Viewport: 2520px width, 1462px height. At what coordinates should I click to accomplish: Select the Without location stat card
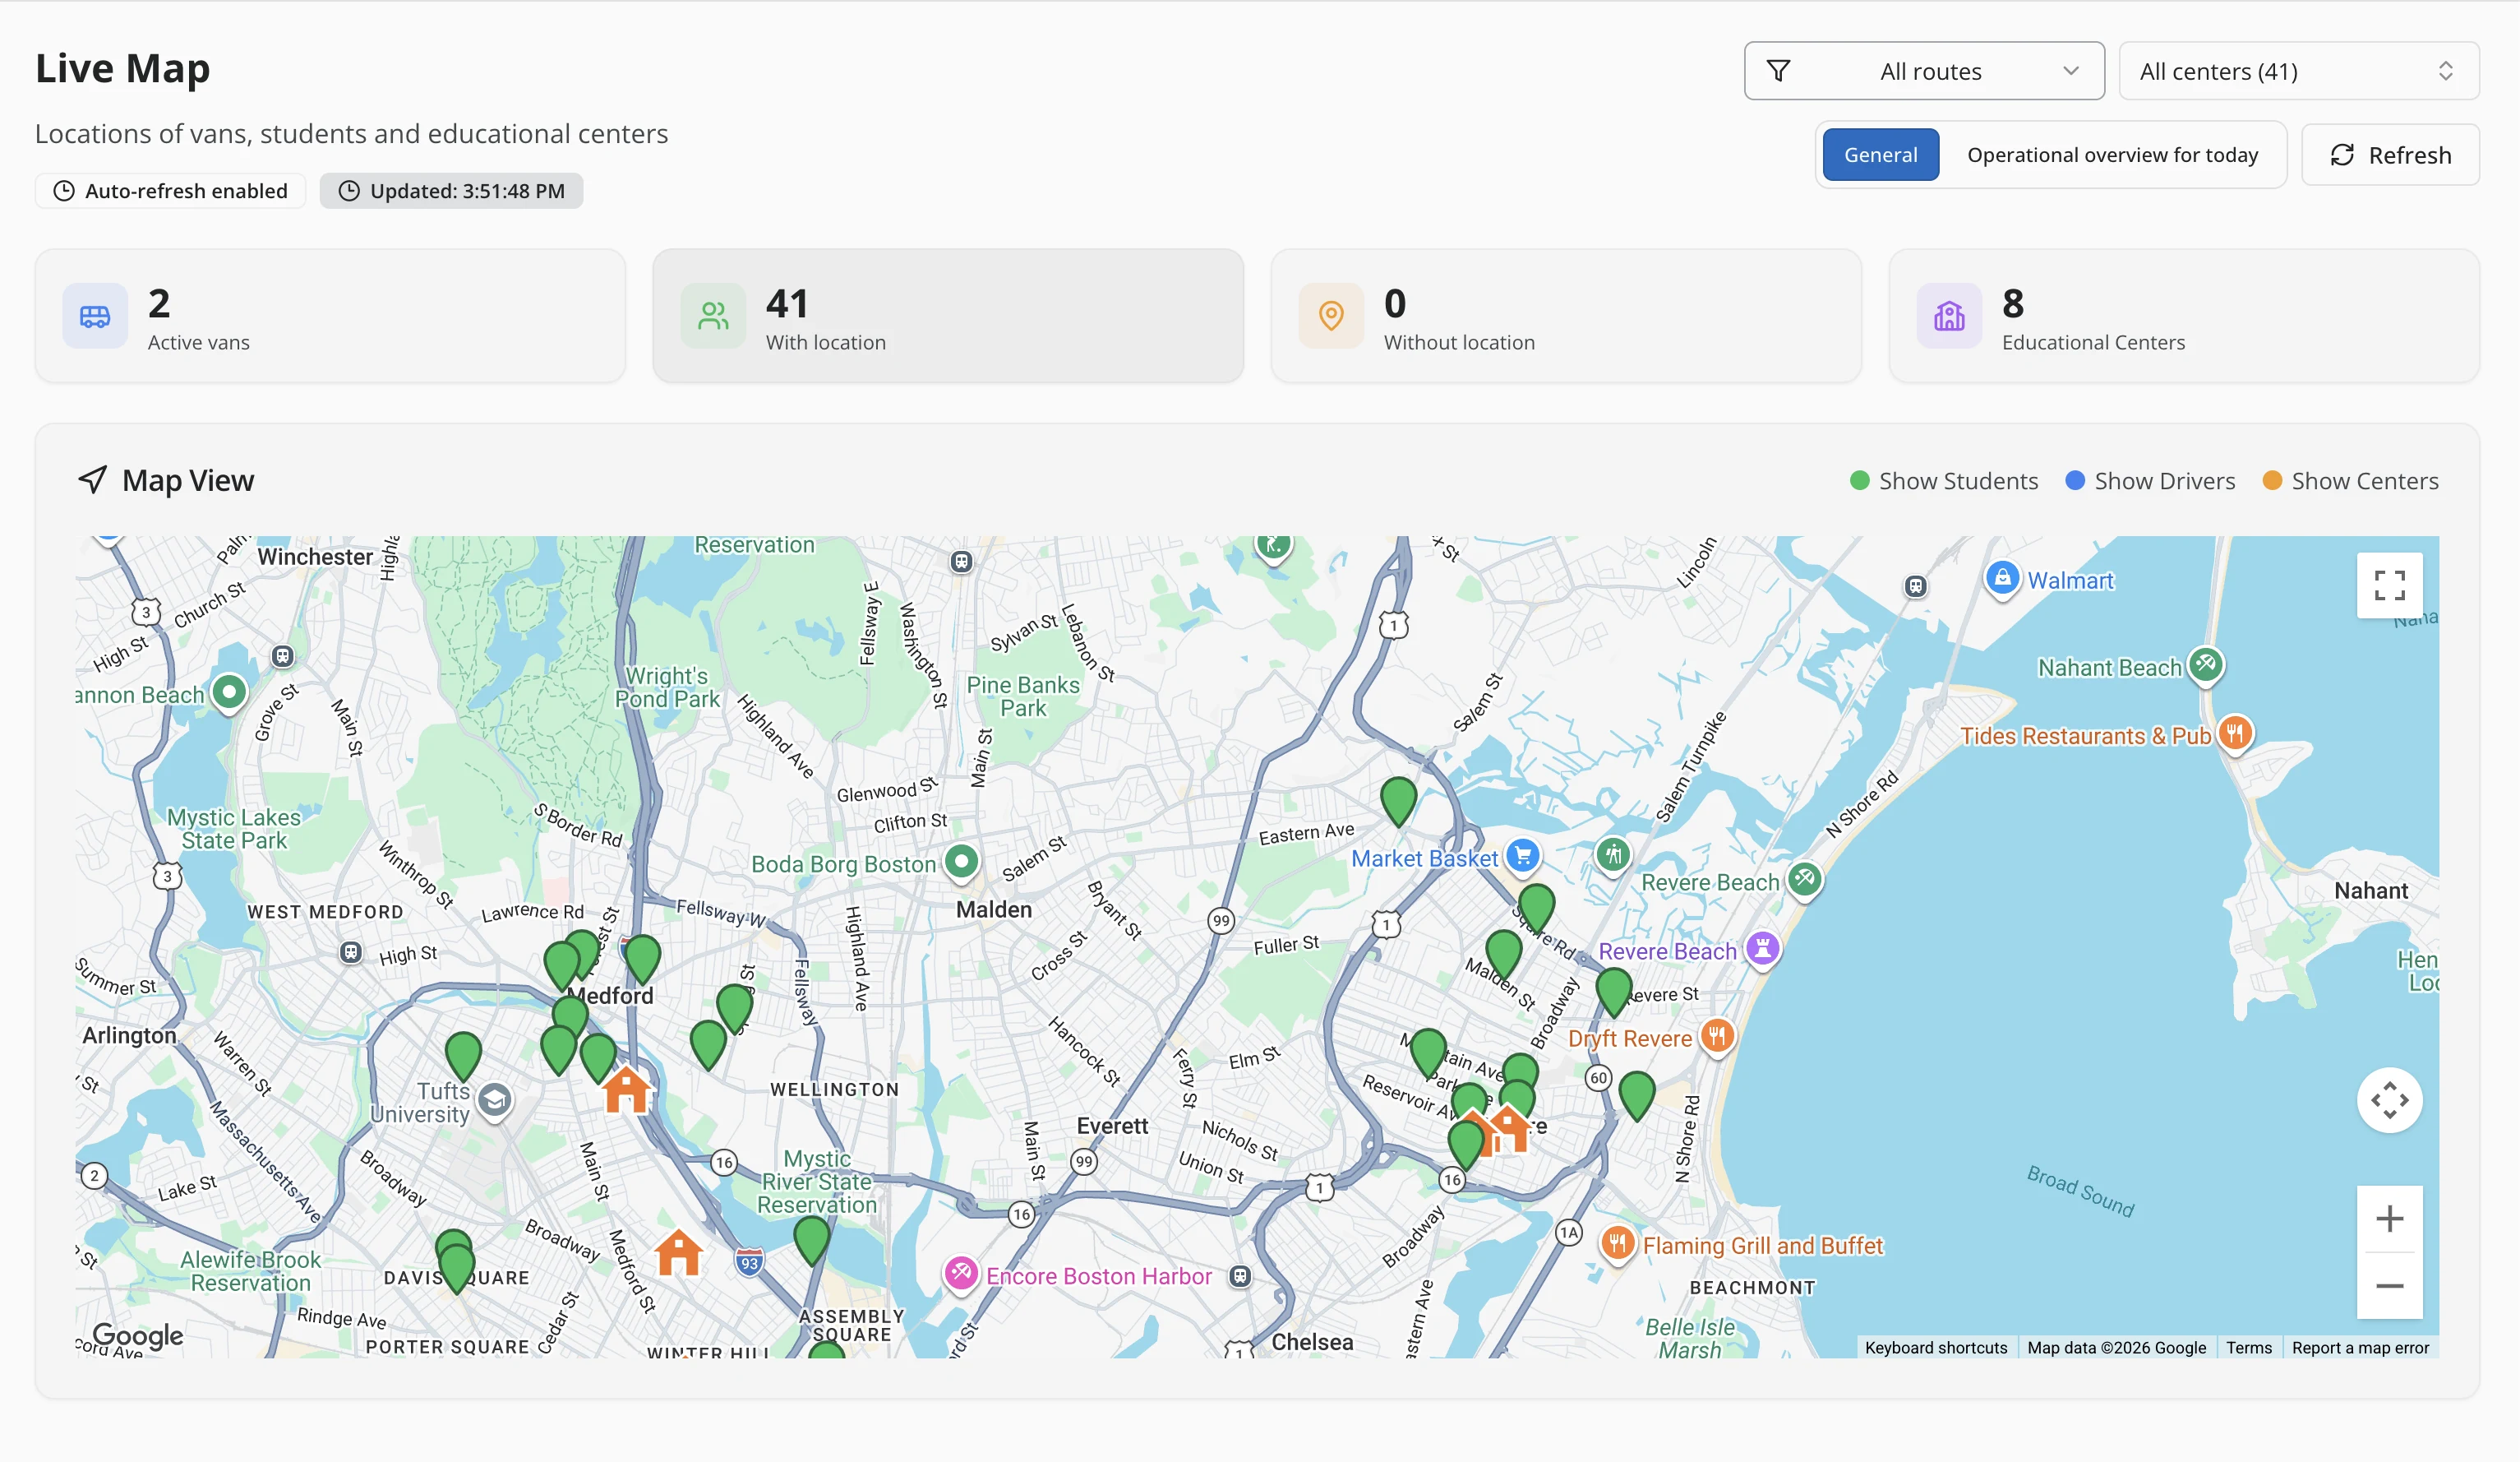click(1566, 317)
